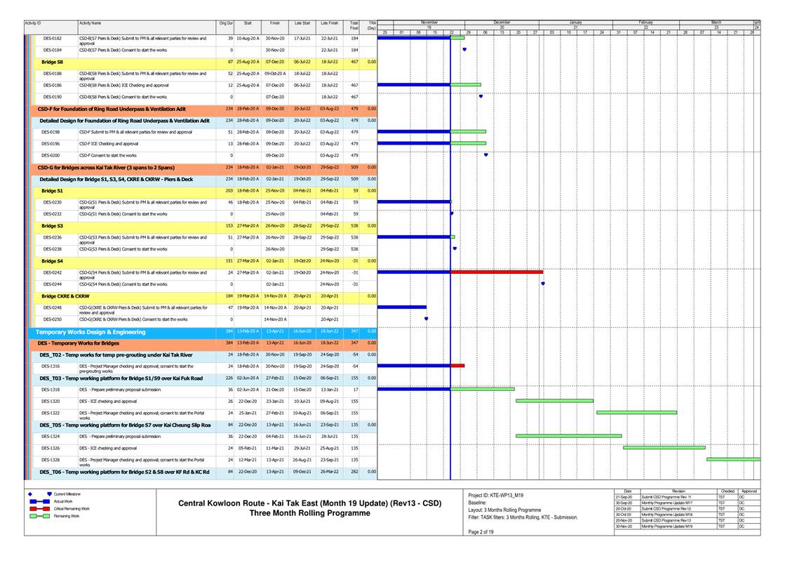
Task: Click the DES-0244 consent milestone marker
Action: (543, 284)
